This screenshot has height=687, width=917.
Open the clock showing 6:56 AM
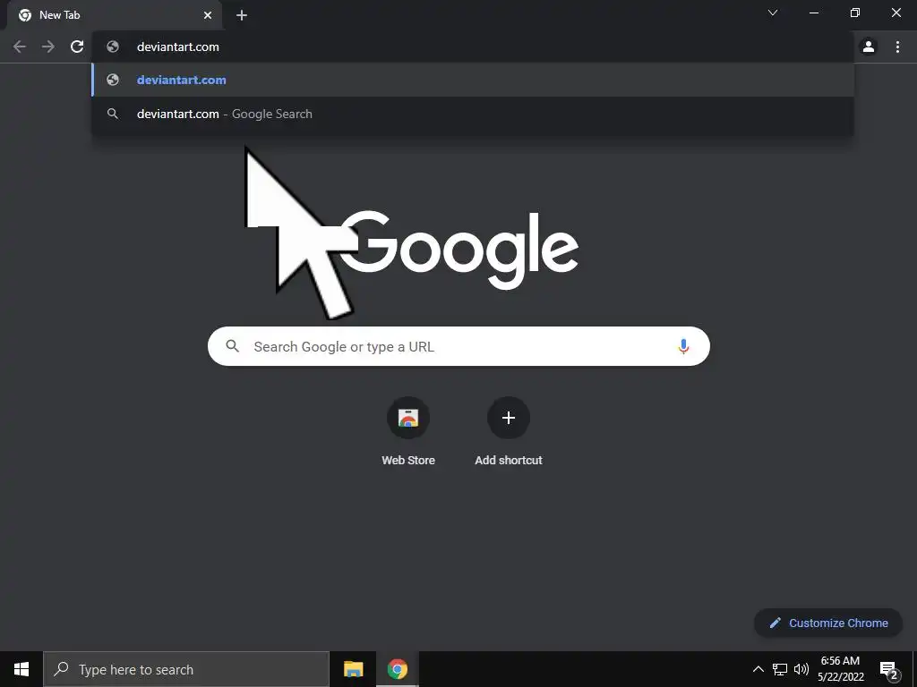[840, 669]
